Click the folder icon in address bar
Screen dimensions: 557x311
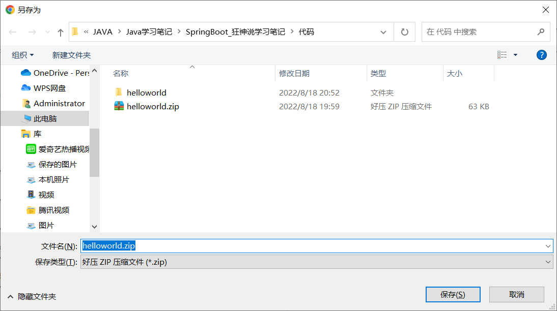click(75, 32)
